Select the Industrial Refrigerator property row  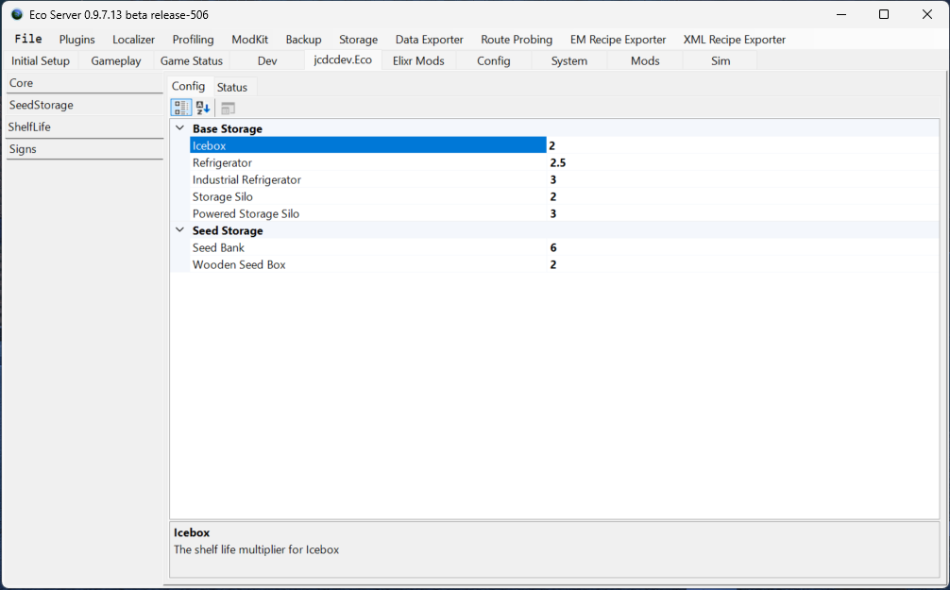pos(367,179)
